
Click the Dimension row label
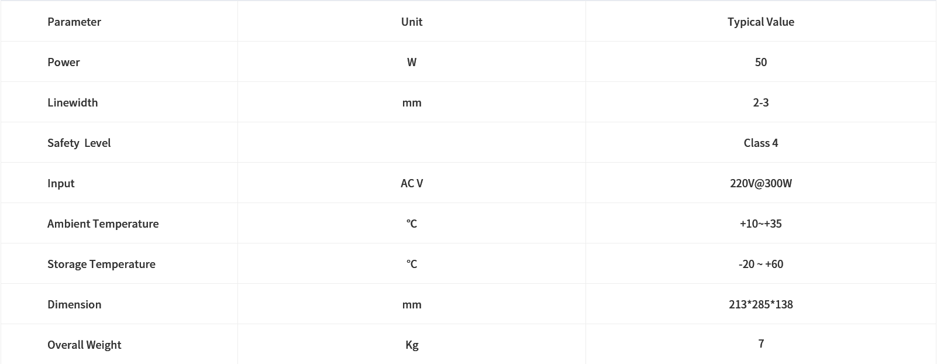coord(74,304)
